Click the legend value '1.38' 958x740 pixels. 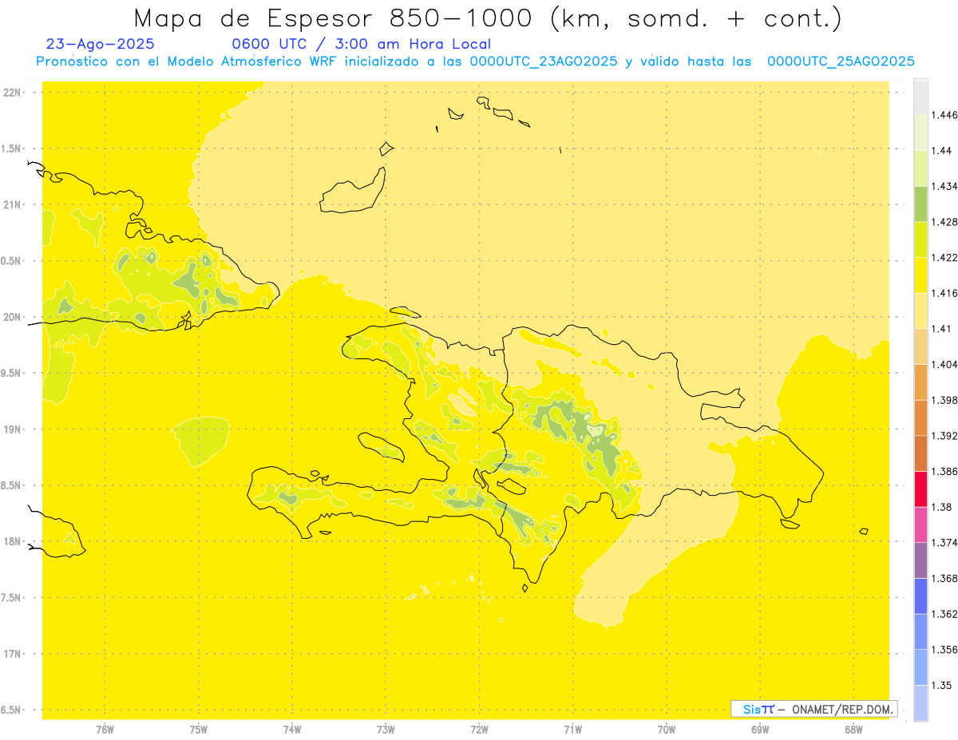(x=943, y=507)
